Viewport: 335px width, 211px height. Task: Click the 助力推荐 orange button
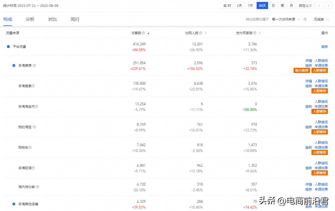302,71
